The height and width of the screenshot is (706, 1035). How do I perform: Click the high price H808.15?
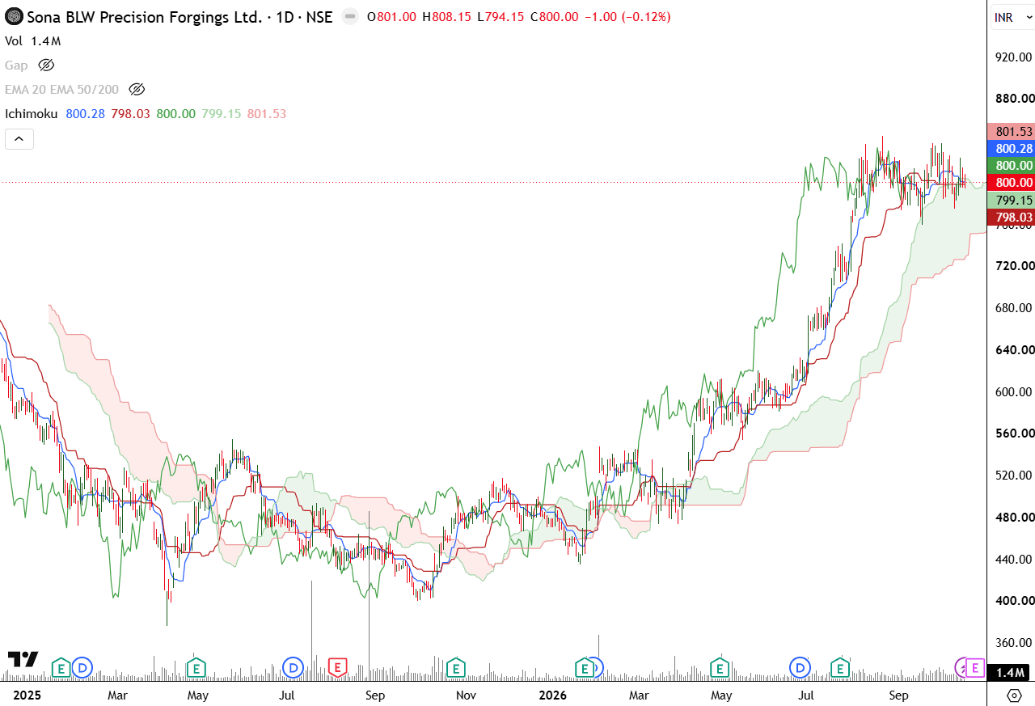coord(446,16)
